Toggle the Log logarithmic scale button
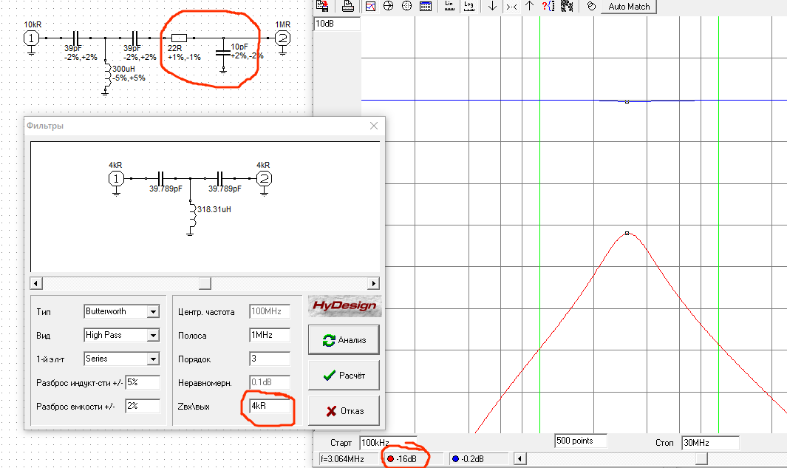This screenshot has height=468, width=787. (469, 6)
